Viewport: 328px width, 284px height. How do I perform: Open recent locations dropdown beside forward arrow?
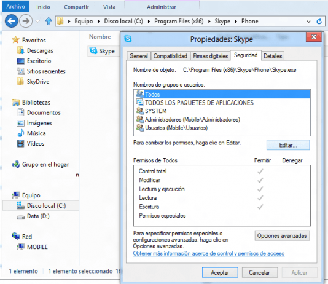click(x=37, y=21)
